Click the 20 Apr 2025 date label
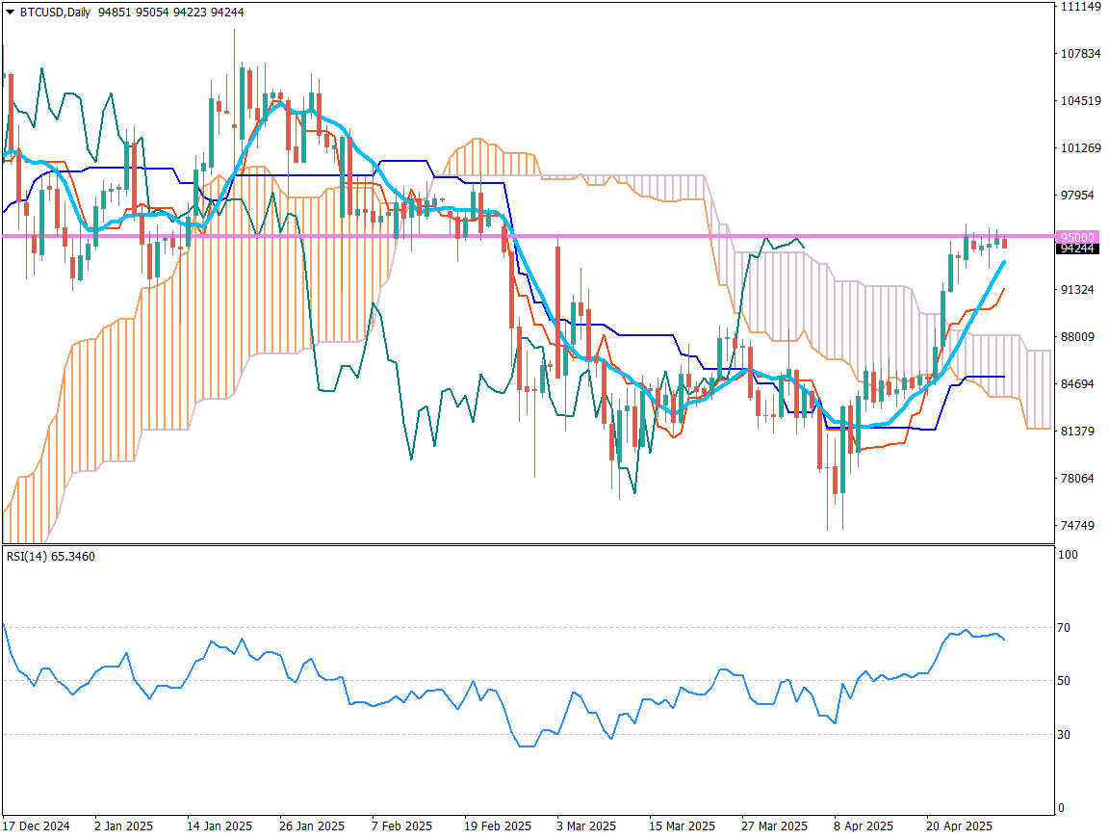1109x838 pixels. [x=960, y=826]
